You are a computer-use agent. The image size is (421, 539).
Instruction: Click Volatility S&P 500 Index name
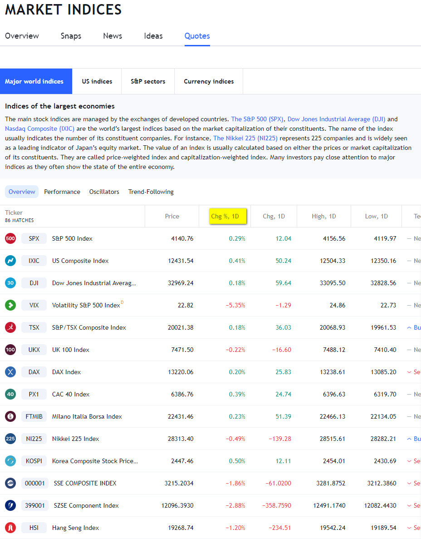coord(86,305)
